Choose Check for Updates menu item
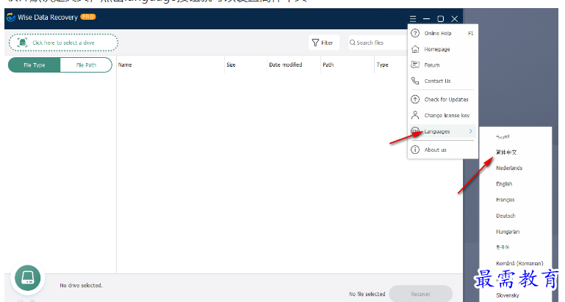 click(442, 99)
